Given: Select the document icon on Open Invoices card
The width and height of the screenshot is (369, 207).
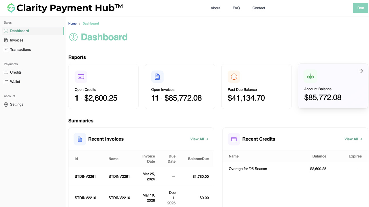Looking at the screenshot, I should pos(157,76).
